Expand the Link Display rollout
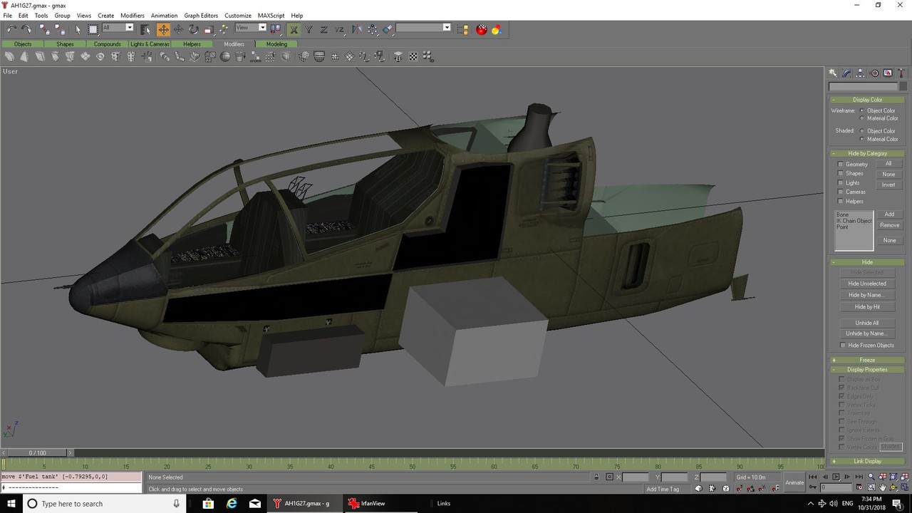Viewport: 912px width, 513px height. (x=867, y=461)
